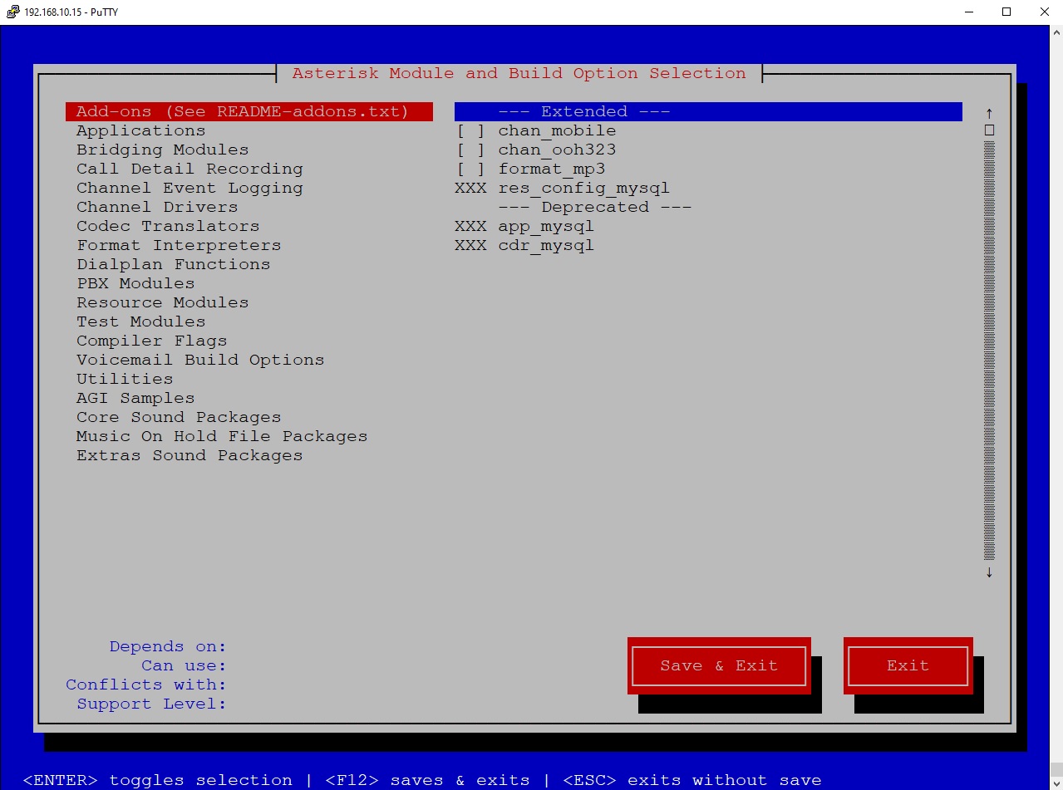Image resolution: width=1063 pixels, height=790 pixels.
Task: Open the Call Detail Recording category
Action: pyautogui.click(x=189, y=169)
